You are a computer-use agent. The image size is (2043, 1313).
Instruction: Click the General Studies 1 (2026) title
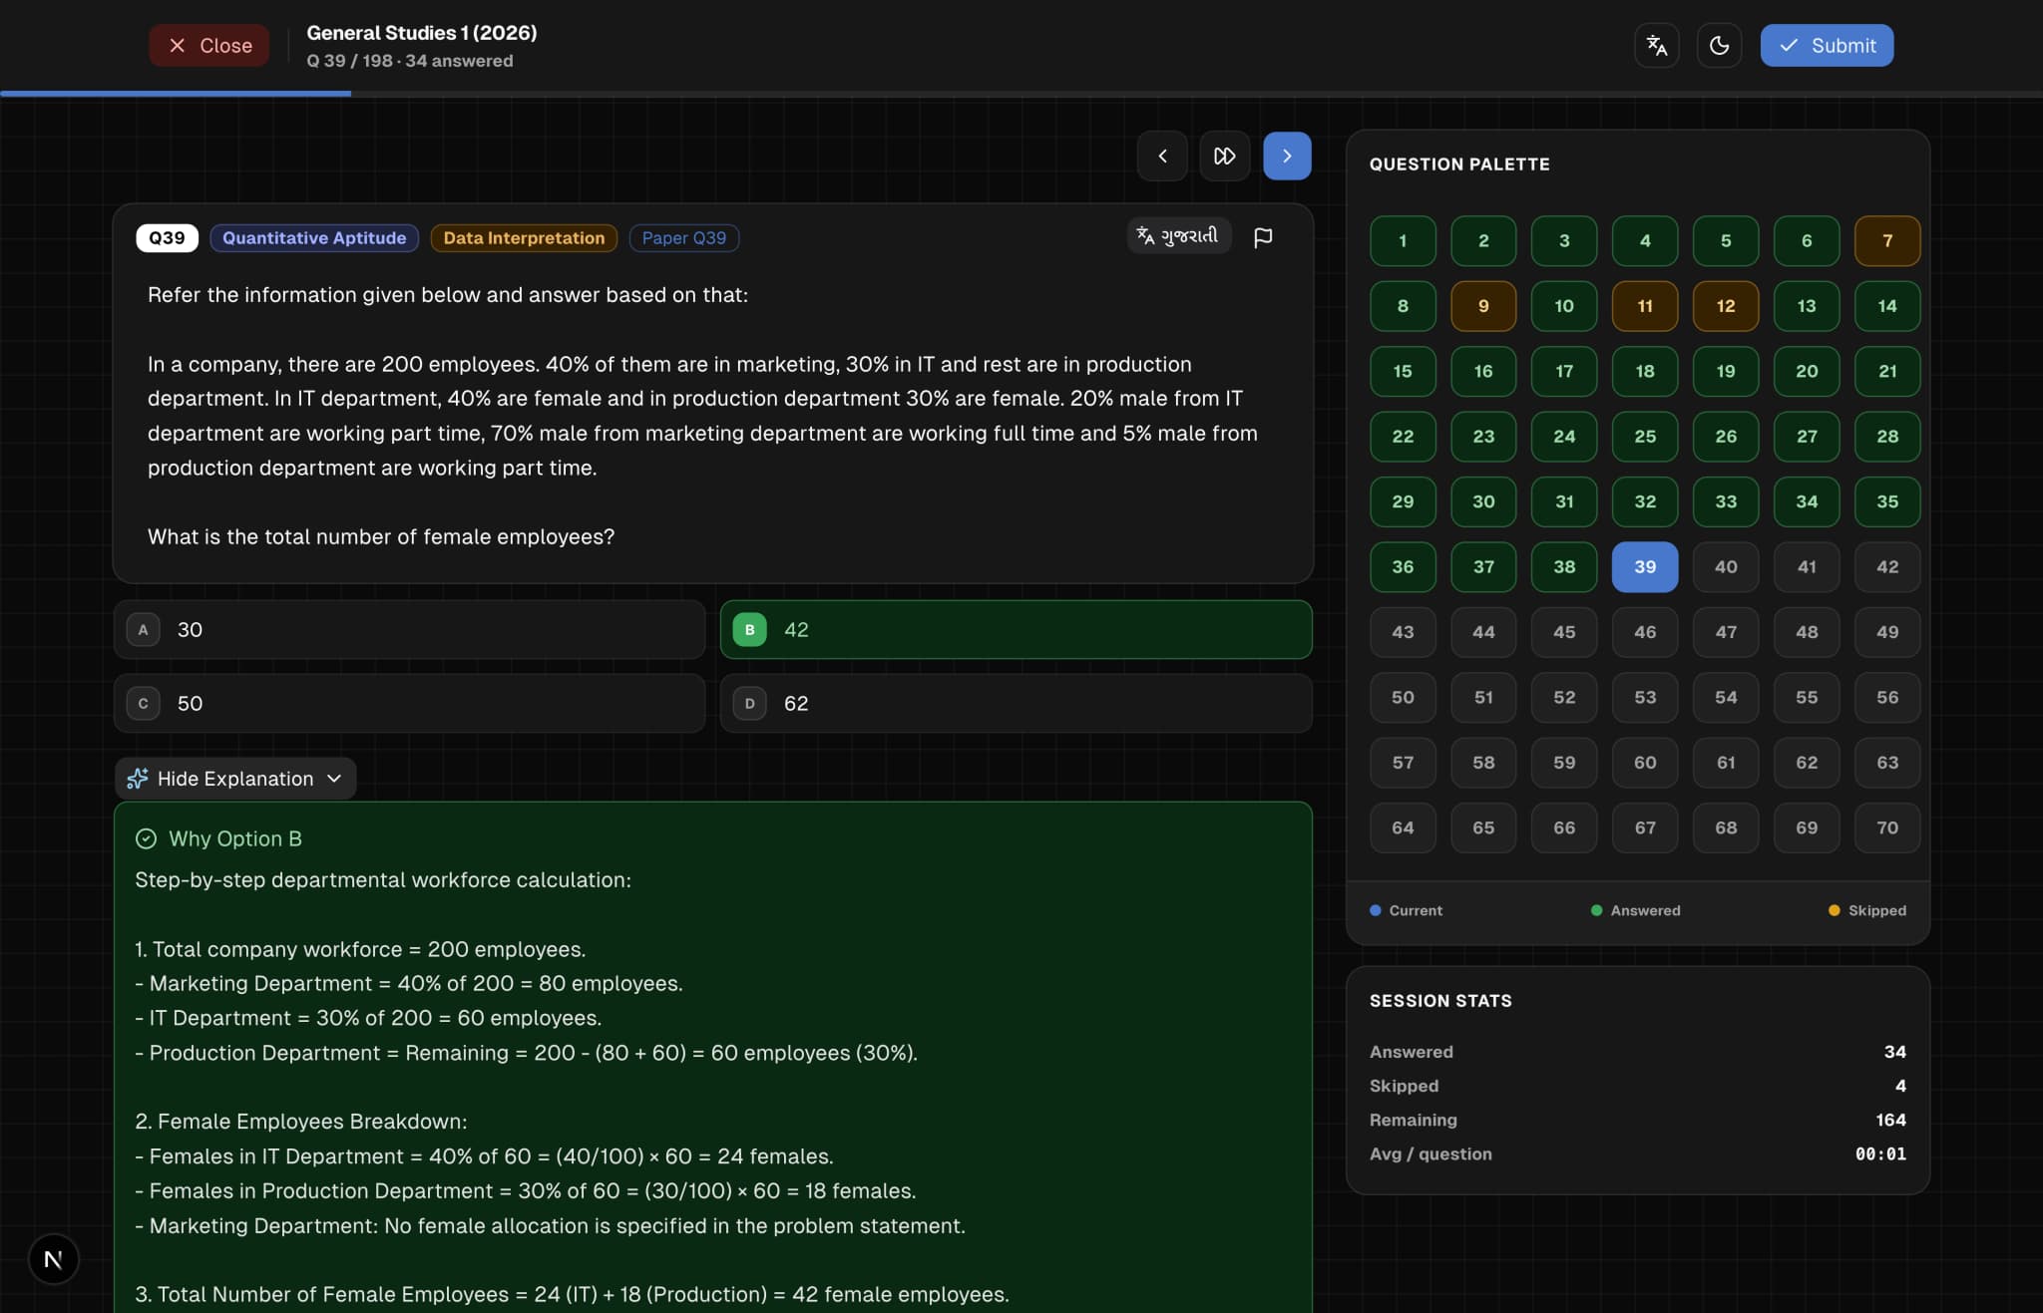(x=421, y=33)
